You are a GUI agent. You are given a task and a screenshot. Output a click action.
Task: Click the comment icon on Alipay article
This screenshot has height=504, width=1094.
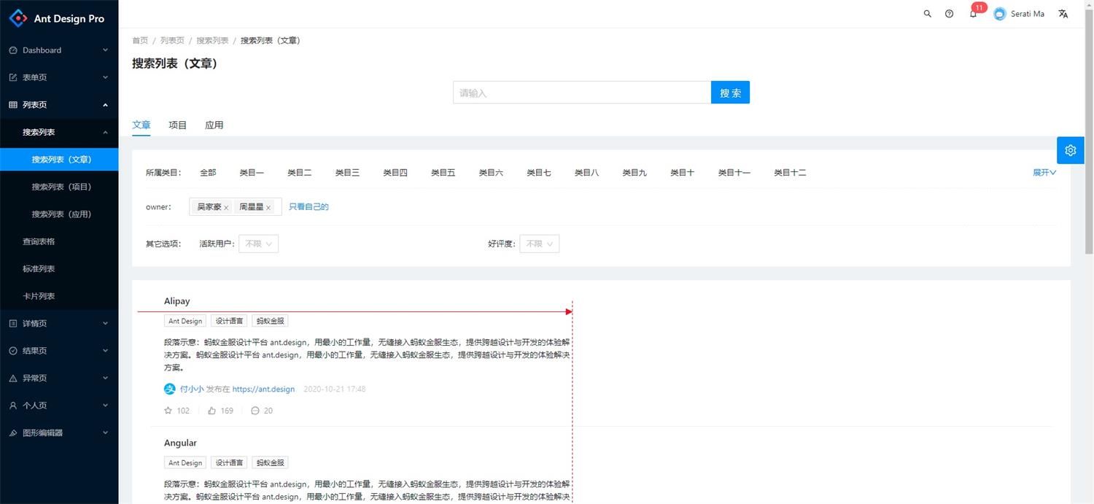tap(255, 411)
